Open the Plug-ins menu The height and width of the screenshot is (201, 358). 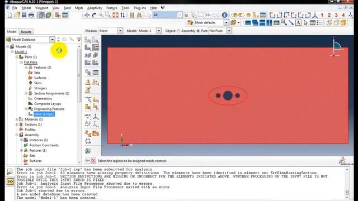pos(140,8)
